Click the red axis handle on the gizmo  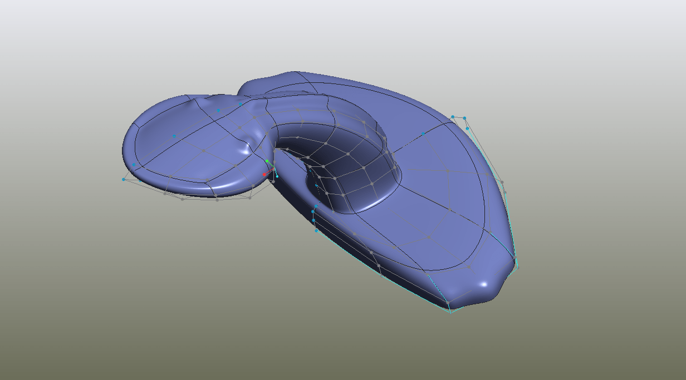[264, 175]
